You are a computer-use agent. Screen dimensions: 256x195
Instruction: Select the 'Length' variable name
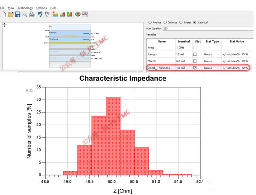point(152,54)
